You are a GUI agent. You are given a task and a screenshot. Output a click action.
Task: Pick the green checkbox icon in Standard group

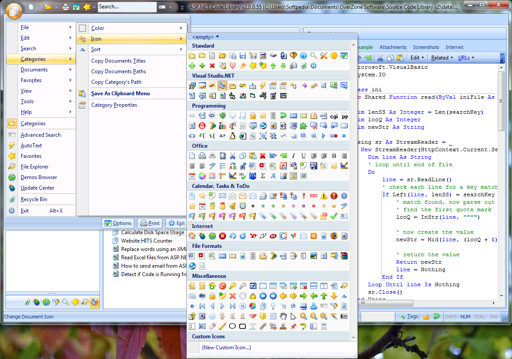[344, 56]
